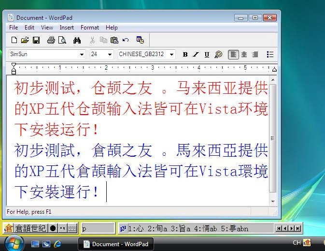
Task: Expand the SimSun font dropdown
Action: 82,55
